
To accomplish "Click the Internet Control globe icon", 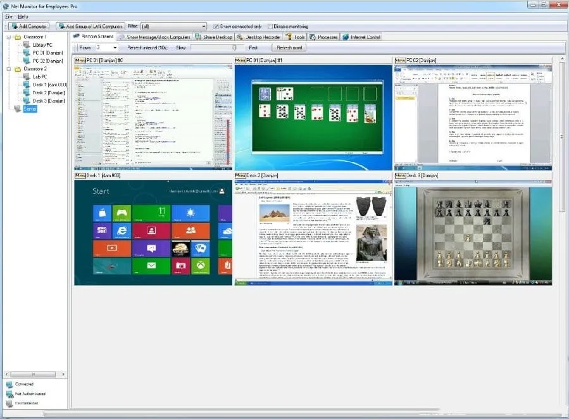I will (x=346, y=37).
